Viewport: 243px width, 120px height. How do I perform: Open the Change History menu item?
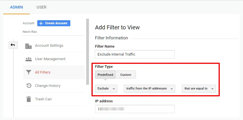tap(48, 86)
